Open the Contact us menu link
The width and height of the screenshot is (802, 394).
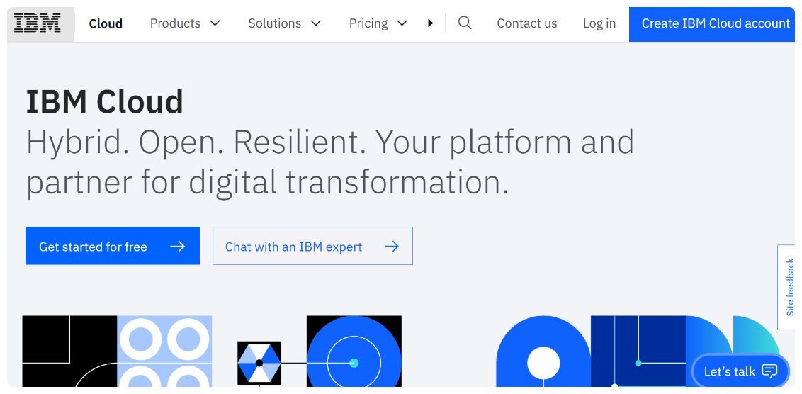[x=526, y=23]
